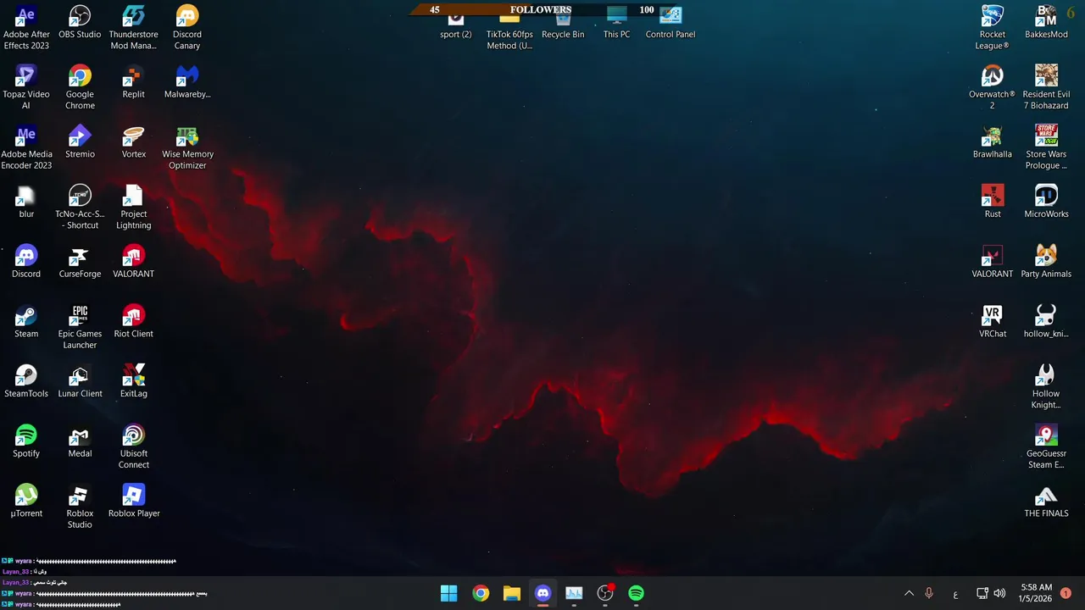This screenshot has width=1085, height=610.
Task: Open the CurseForge desktop shortcut
Action: (80, 261)
